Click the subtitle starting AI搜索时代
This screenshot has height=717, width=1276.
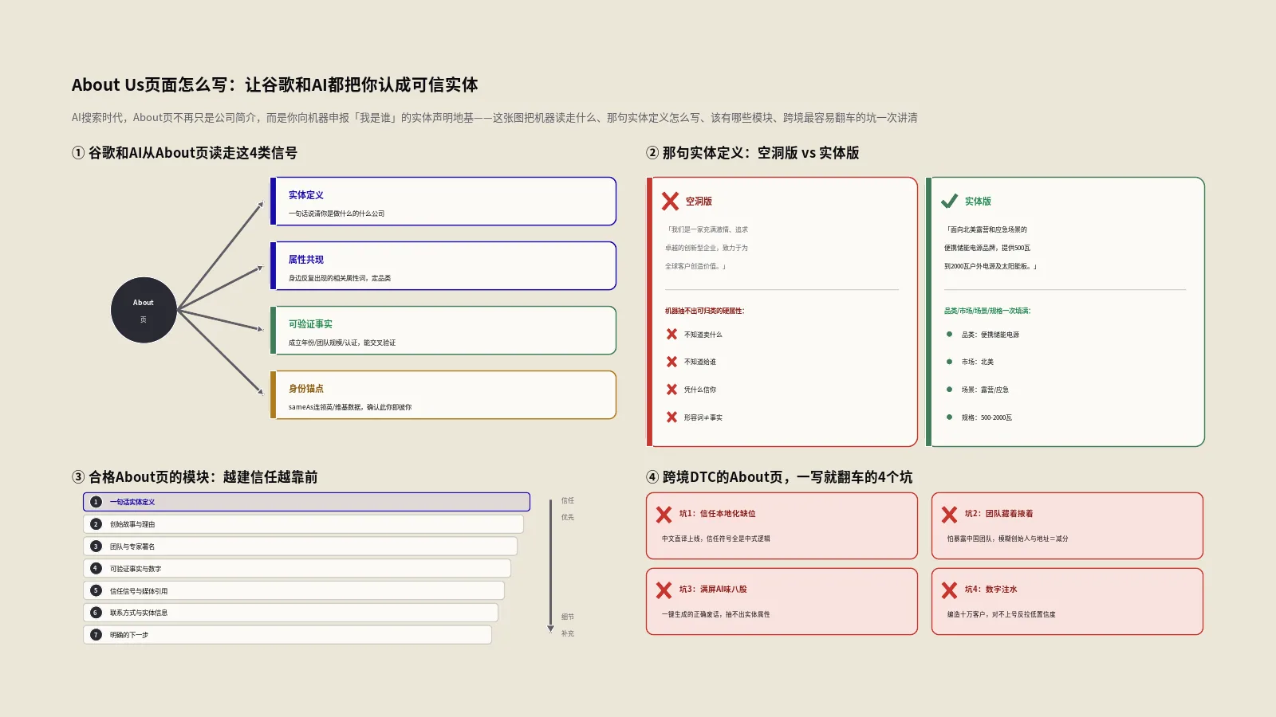point(494,118)
